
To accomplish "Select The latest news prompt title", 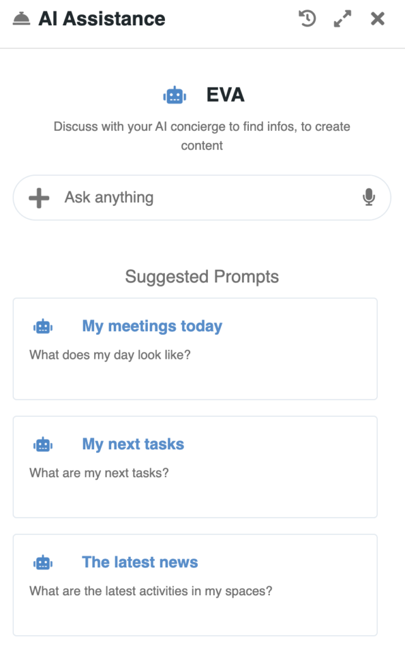I will (140, 562).
